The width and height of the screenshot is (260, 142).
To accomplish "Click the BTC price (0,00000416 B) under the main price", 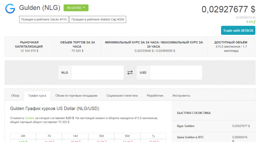I will 246,18.
